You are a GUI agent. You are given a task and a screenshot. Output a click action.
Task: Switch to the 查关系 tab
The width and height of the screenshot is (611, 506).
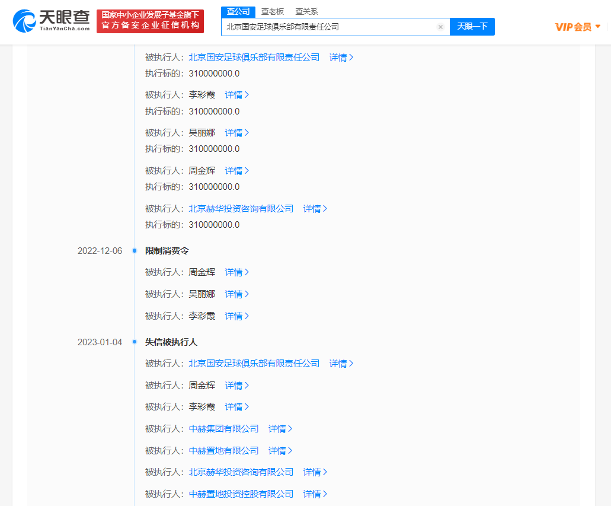coord(306,11)
